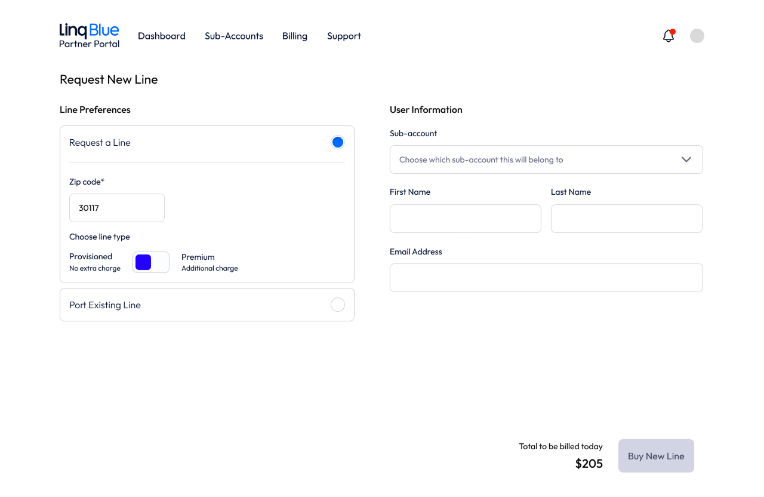Image resolution: width=764 pixels, height=497 pixels.
Task: Click the Provisioned line type label
Action: (91, 256)
